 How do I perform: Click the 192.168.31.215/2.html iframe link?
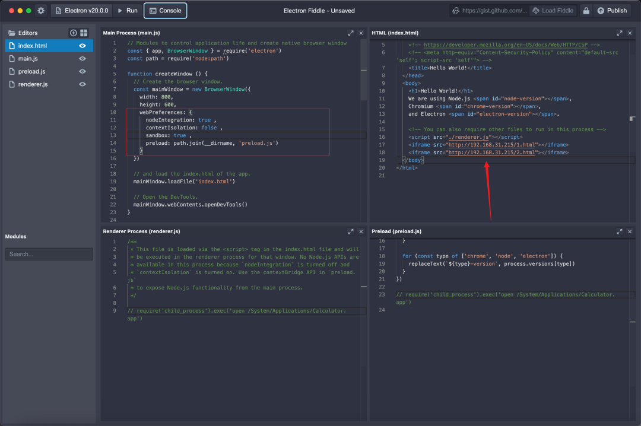click(492, 152)
